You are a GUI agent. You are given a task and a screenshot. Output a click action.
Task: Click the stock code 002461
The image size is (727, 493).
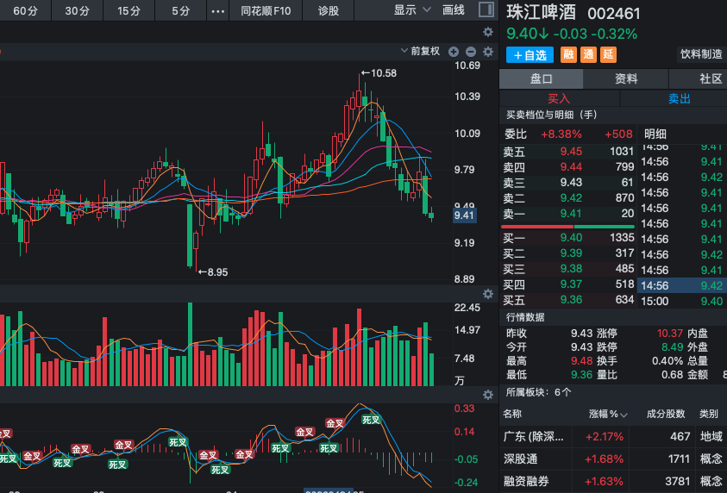tap(614, 14)
